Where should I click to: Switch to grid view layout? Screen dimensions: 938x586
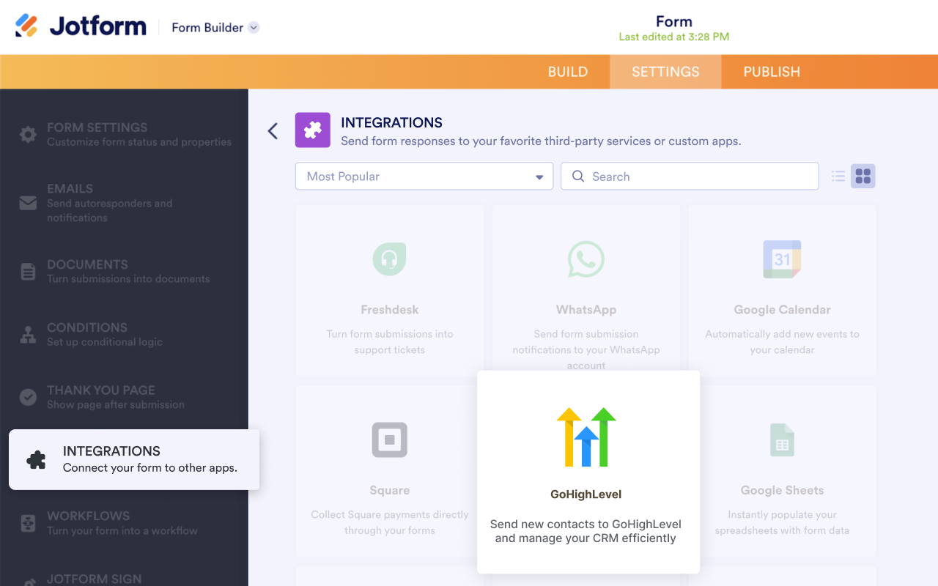(x=863, y=177)
